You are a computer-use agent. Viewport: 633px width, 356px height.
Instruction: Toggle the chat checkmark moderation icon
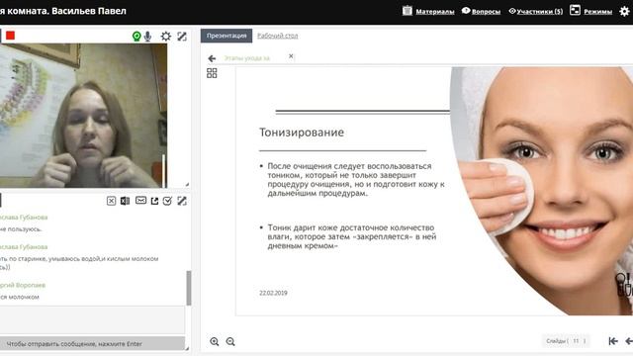(x=167, y=201)
